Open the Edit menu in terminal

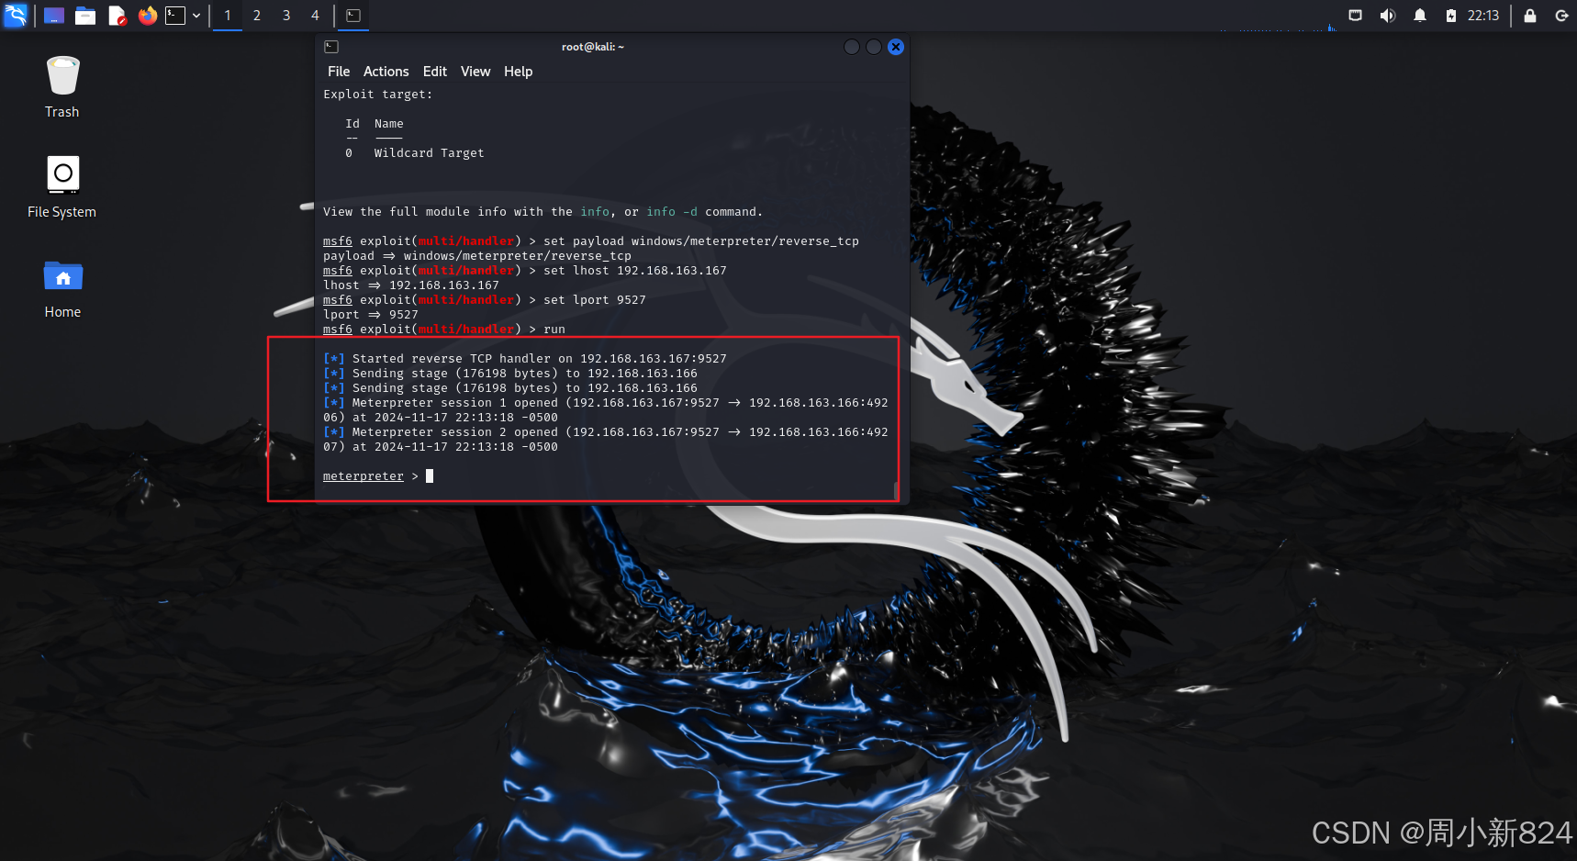pyautogui.click(x=435, y=72)
